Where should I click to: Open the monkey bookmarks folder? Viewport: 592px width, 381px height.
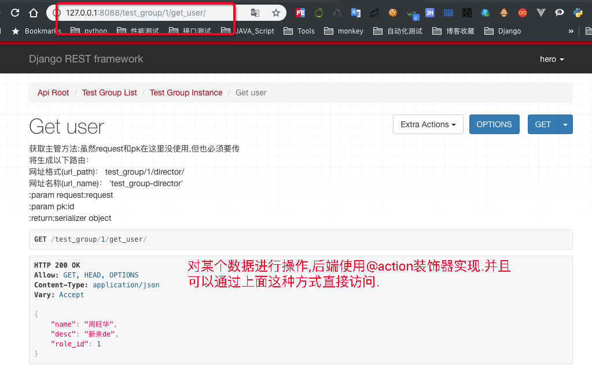tap(344, 31)
